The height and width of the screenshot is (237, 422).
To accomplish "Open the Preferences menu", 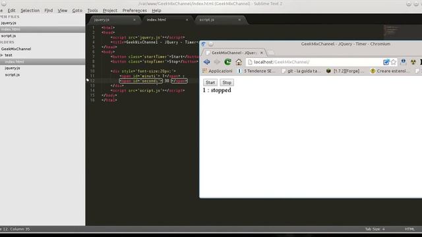I will pyautogui.click(x=135, y=11).
